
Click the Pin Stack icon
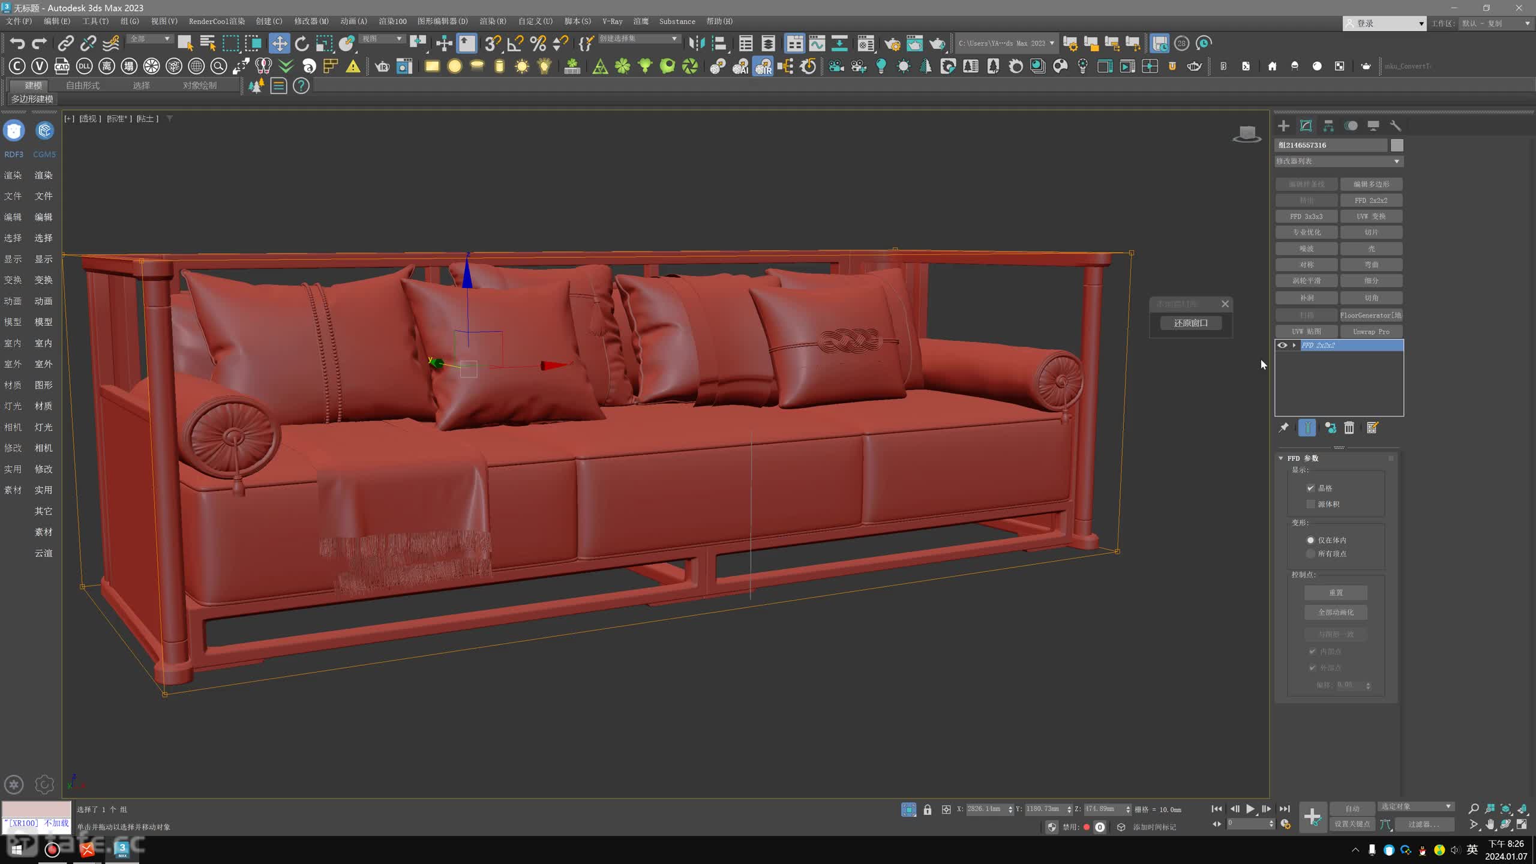coord(1283,428)
